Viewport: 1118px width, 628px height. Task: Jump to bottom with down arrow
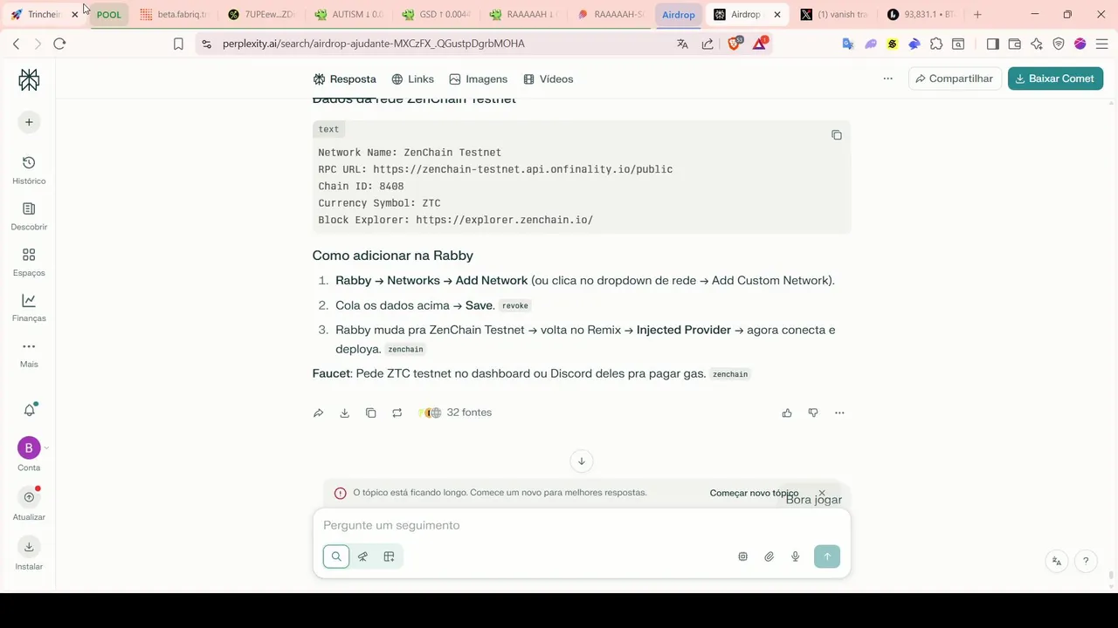click(581, 461)
